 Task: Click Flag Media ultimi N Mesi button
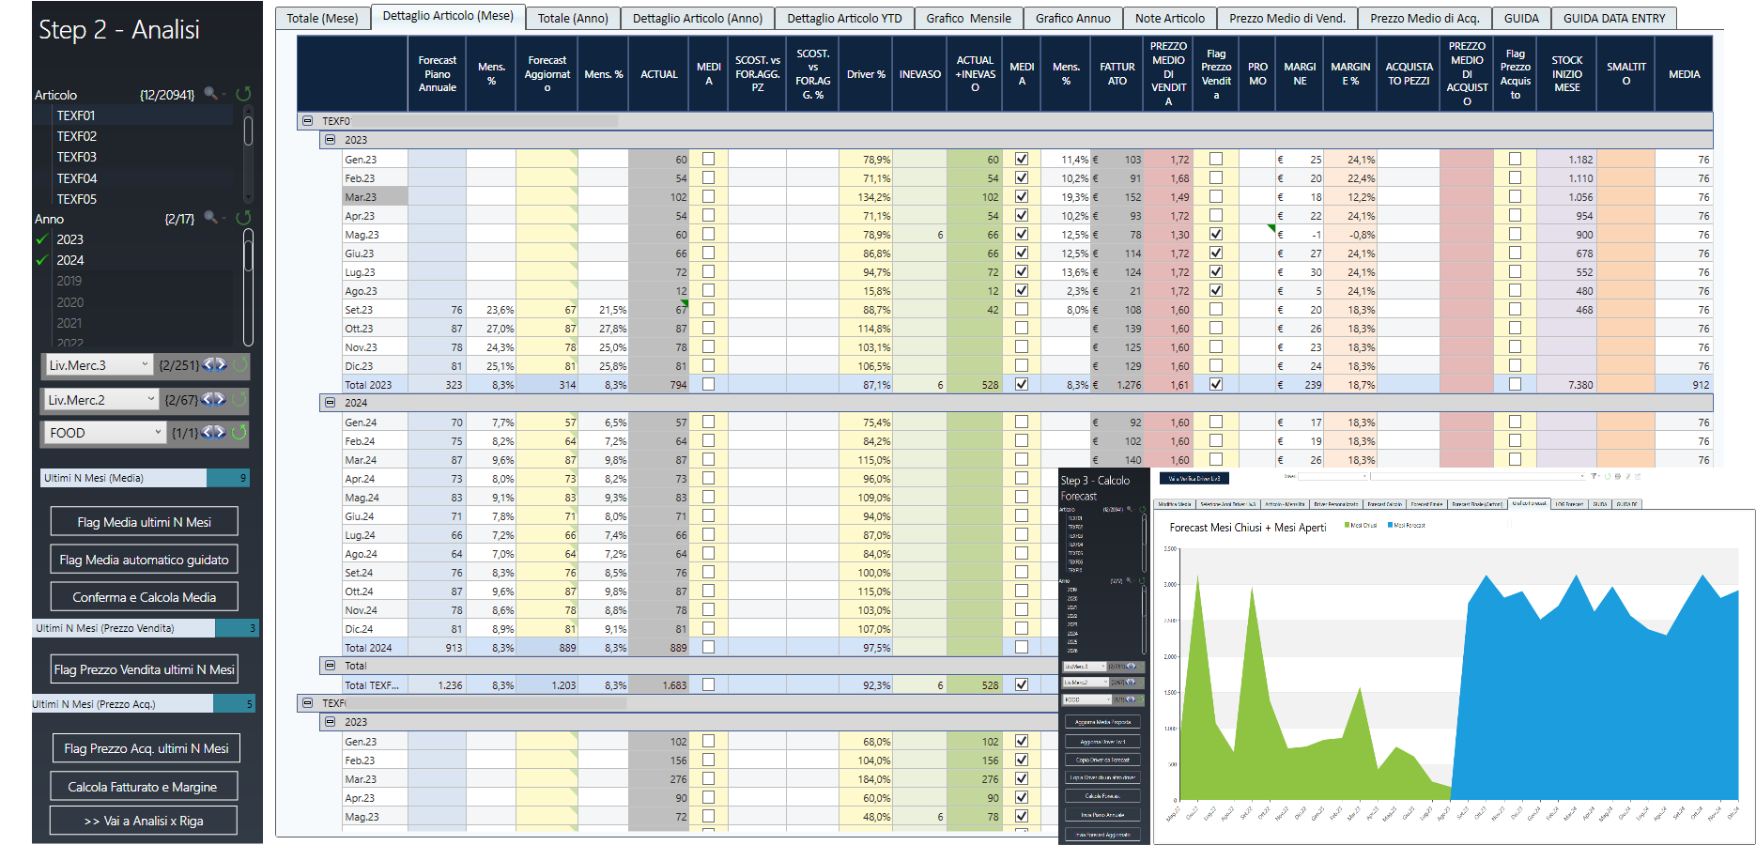144,522
